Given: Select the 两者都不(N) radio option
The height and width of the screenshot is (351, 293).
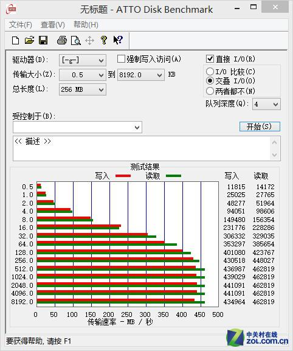Looking at the screenshot, I should pos(210,91).
